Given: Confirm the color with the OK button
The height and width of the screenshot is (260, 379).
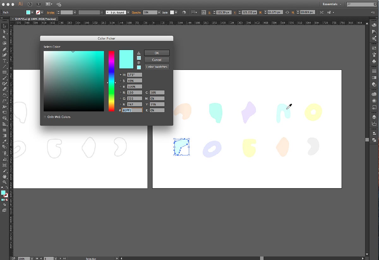Looking at the screenshot, I should 157,53.
